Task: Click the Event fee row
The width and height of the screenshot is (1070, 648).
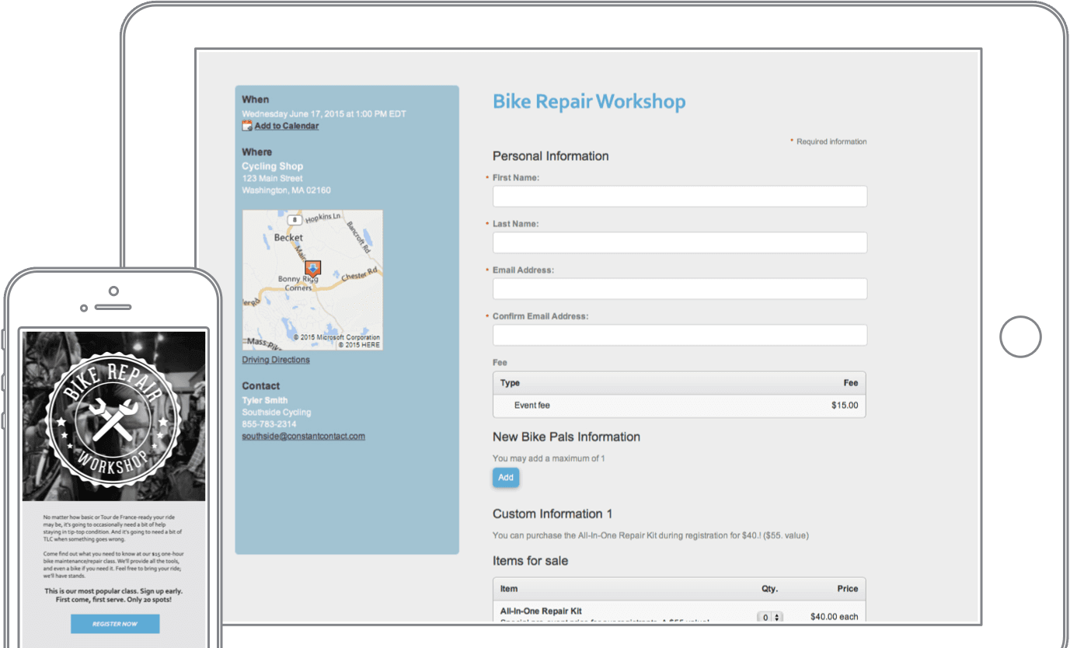Action: tap(679, 406)
